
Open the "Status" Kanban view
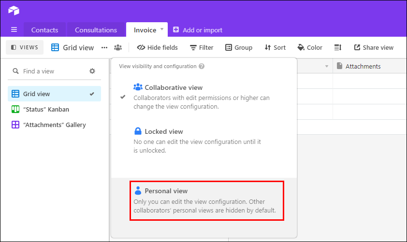tap(47, 109)
